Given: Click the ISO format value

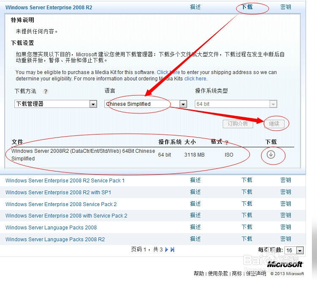Looking at the screenshot, I should tap(229, 155).
